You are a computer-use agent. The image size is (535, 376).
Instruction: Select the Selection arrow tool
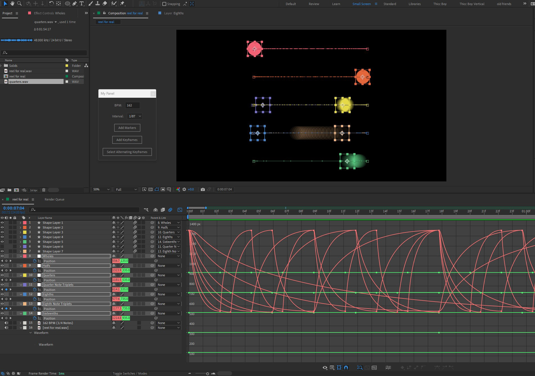pyautogui.click(x=5, y=4)
